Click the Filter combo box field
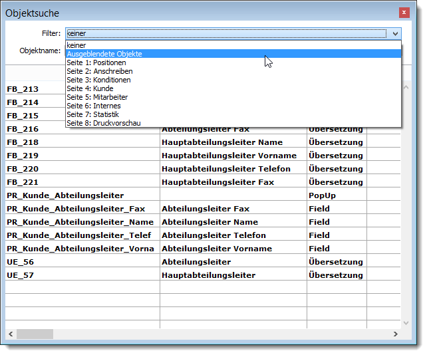 click(x=226, y=33)
